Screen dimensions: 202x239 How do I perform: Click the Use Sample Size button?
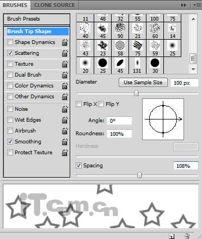click(x=143, y=83)
